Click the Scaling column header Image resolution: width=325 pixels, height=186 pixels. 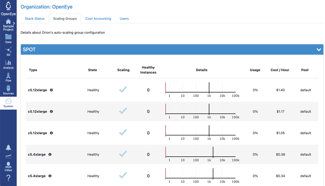(123, 70)
